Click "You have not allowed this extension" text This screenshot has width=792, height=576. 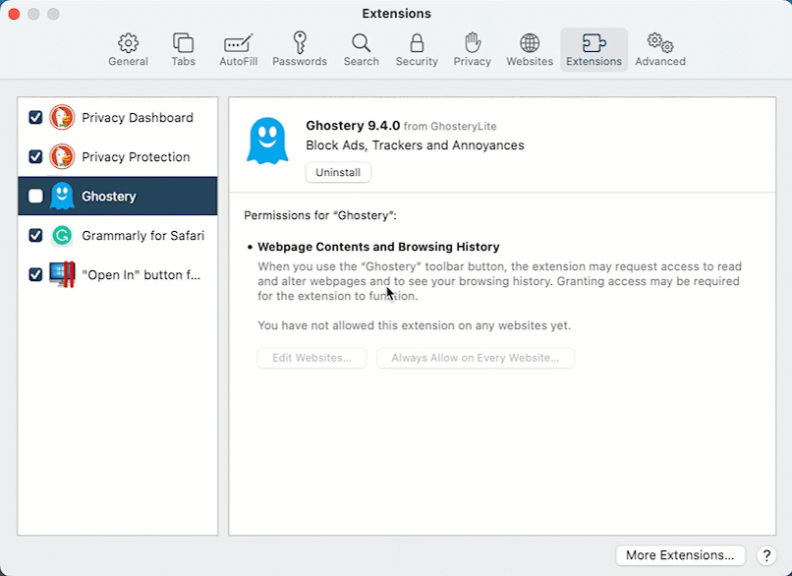pos(415,325)
